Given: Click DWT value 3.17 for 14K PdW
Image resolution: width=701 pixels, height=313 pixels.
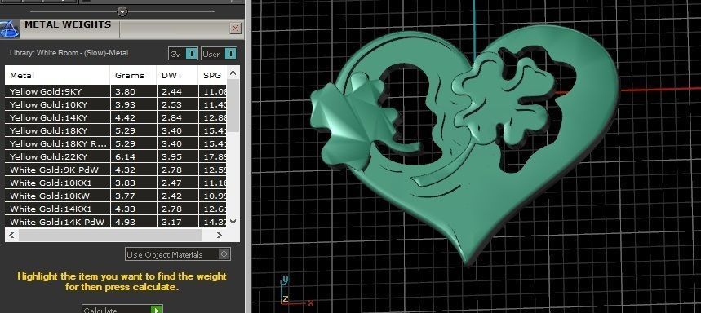Looking at the screenshot, I should 171,222.
